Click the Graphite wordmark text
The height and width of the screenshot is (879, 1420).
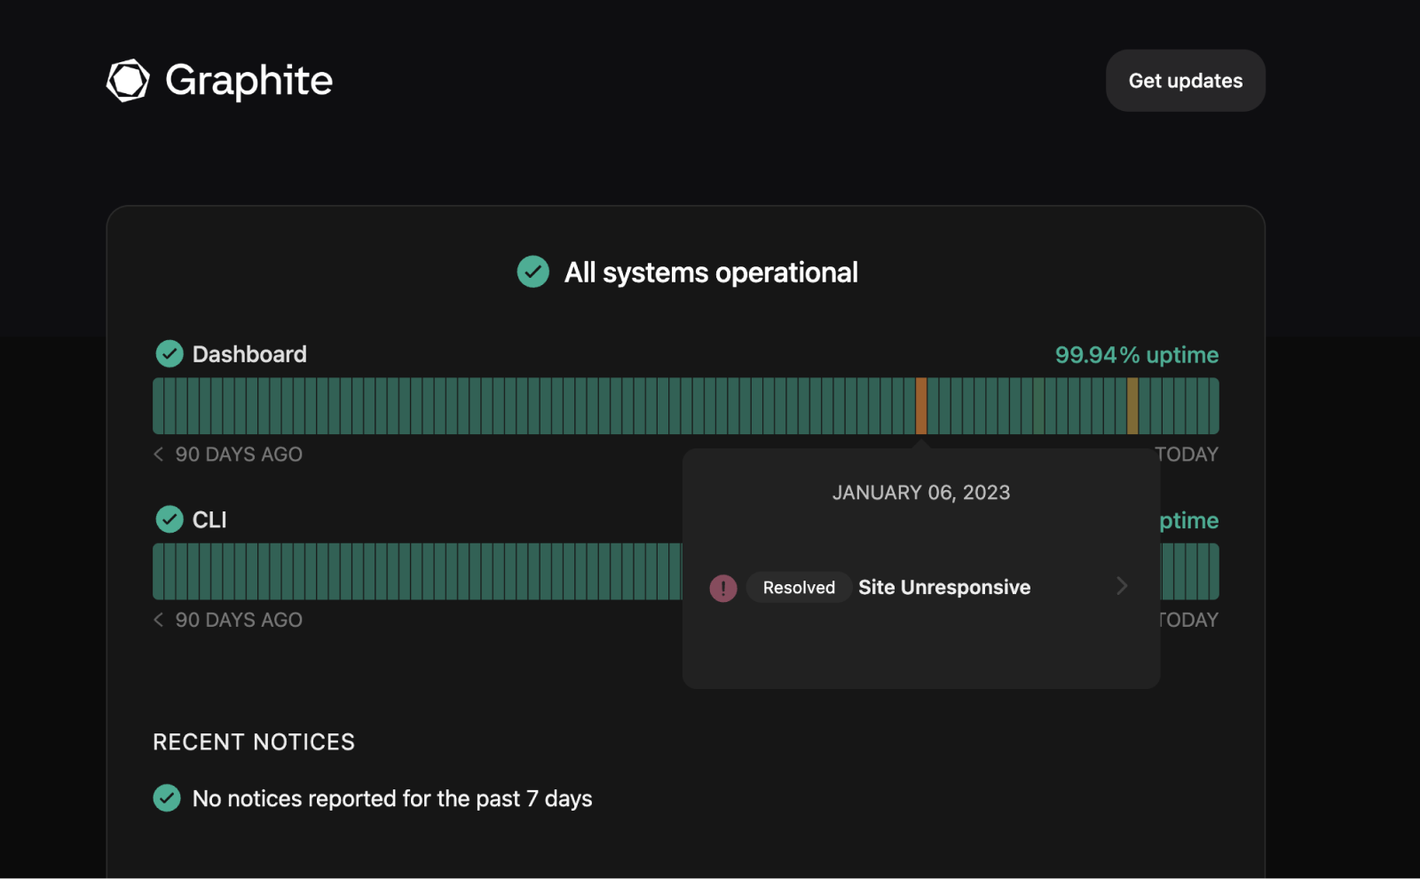click(248, 81)
